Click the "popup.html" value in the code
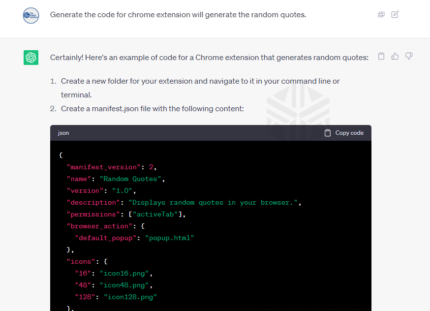 pyautogui.click(x=169, y=238)
